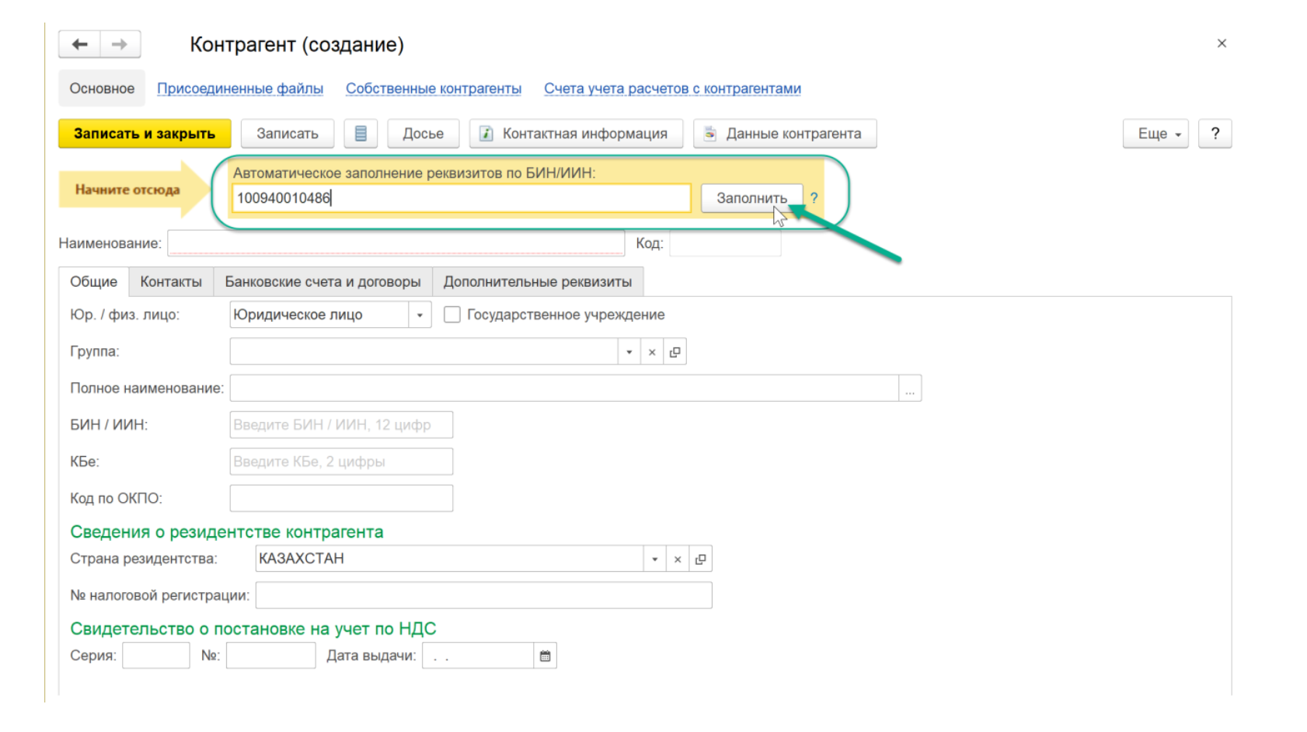Switch to the Контакты tab
The height and width of the screenshot is (732, 1307).
click(171, 282)
